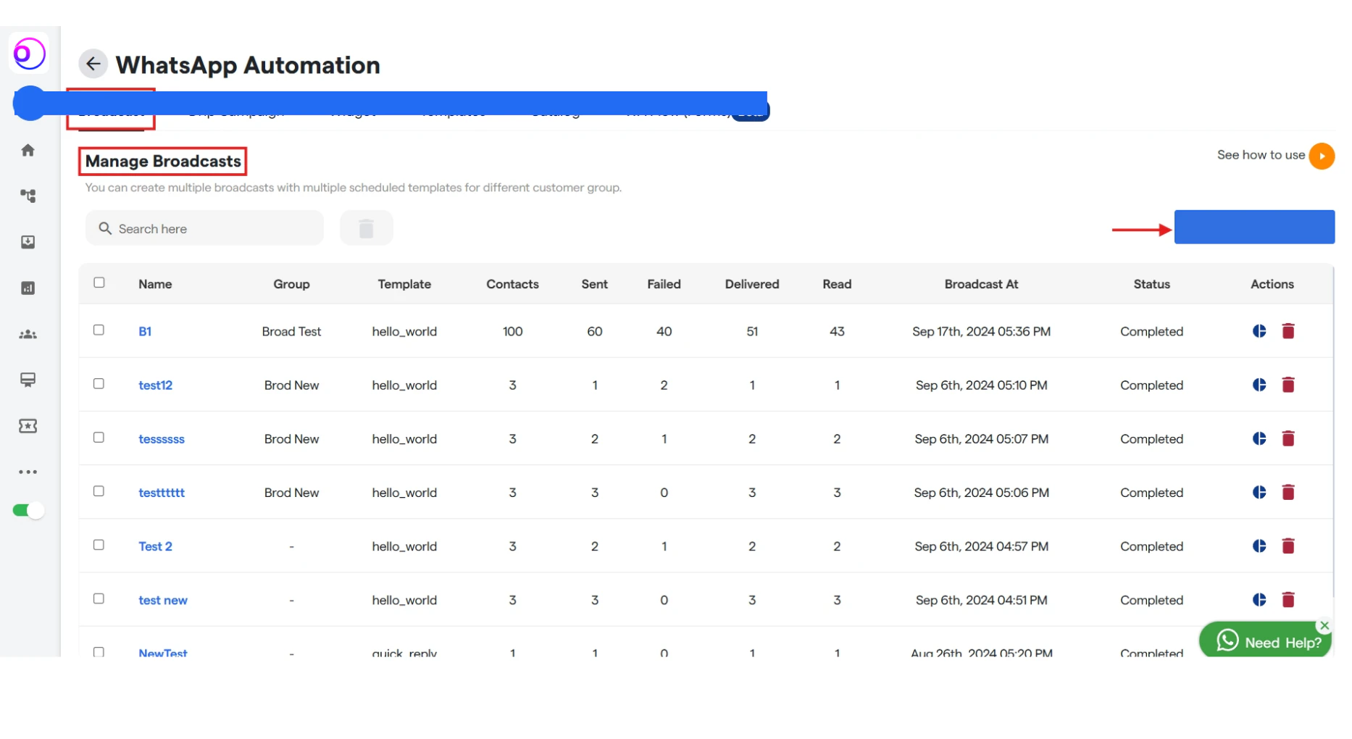Click the Template column header

(404, 284)
